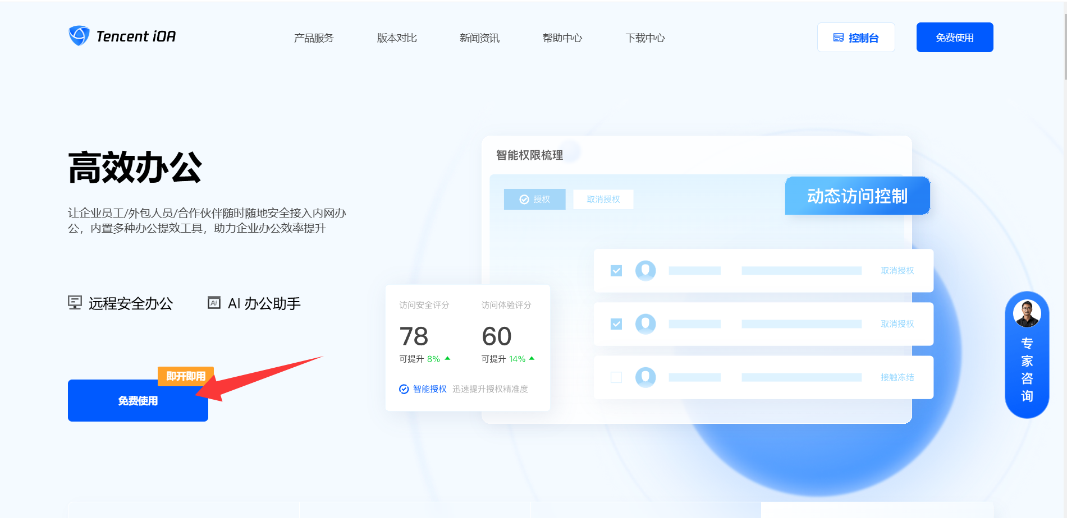Screen dimensions: 1067x518
Task: Click the AI 办公助手 icon
Action: pyautogui.click(x=214, y=303)
